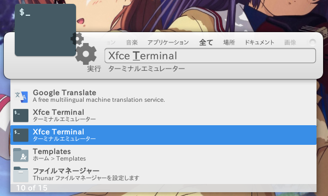Click the terminal icon in the highlighted Xfce Terminal row
Screen dimensions: 328x196
tap(21, 135)
